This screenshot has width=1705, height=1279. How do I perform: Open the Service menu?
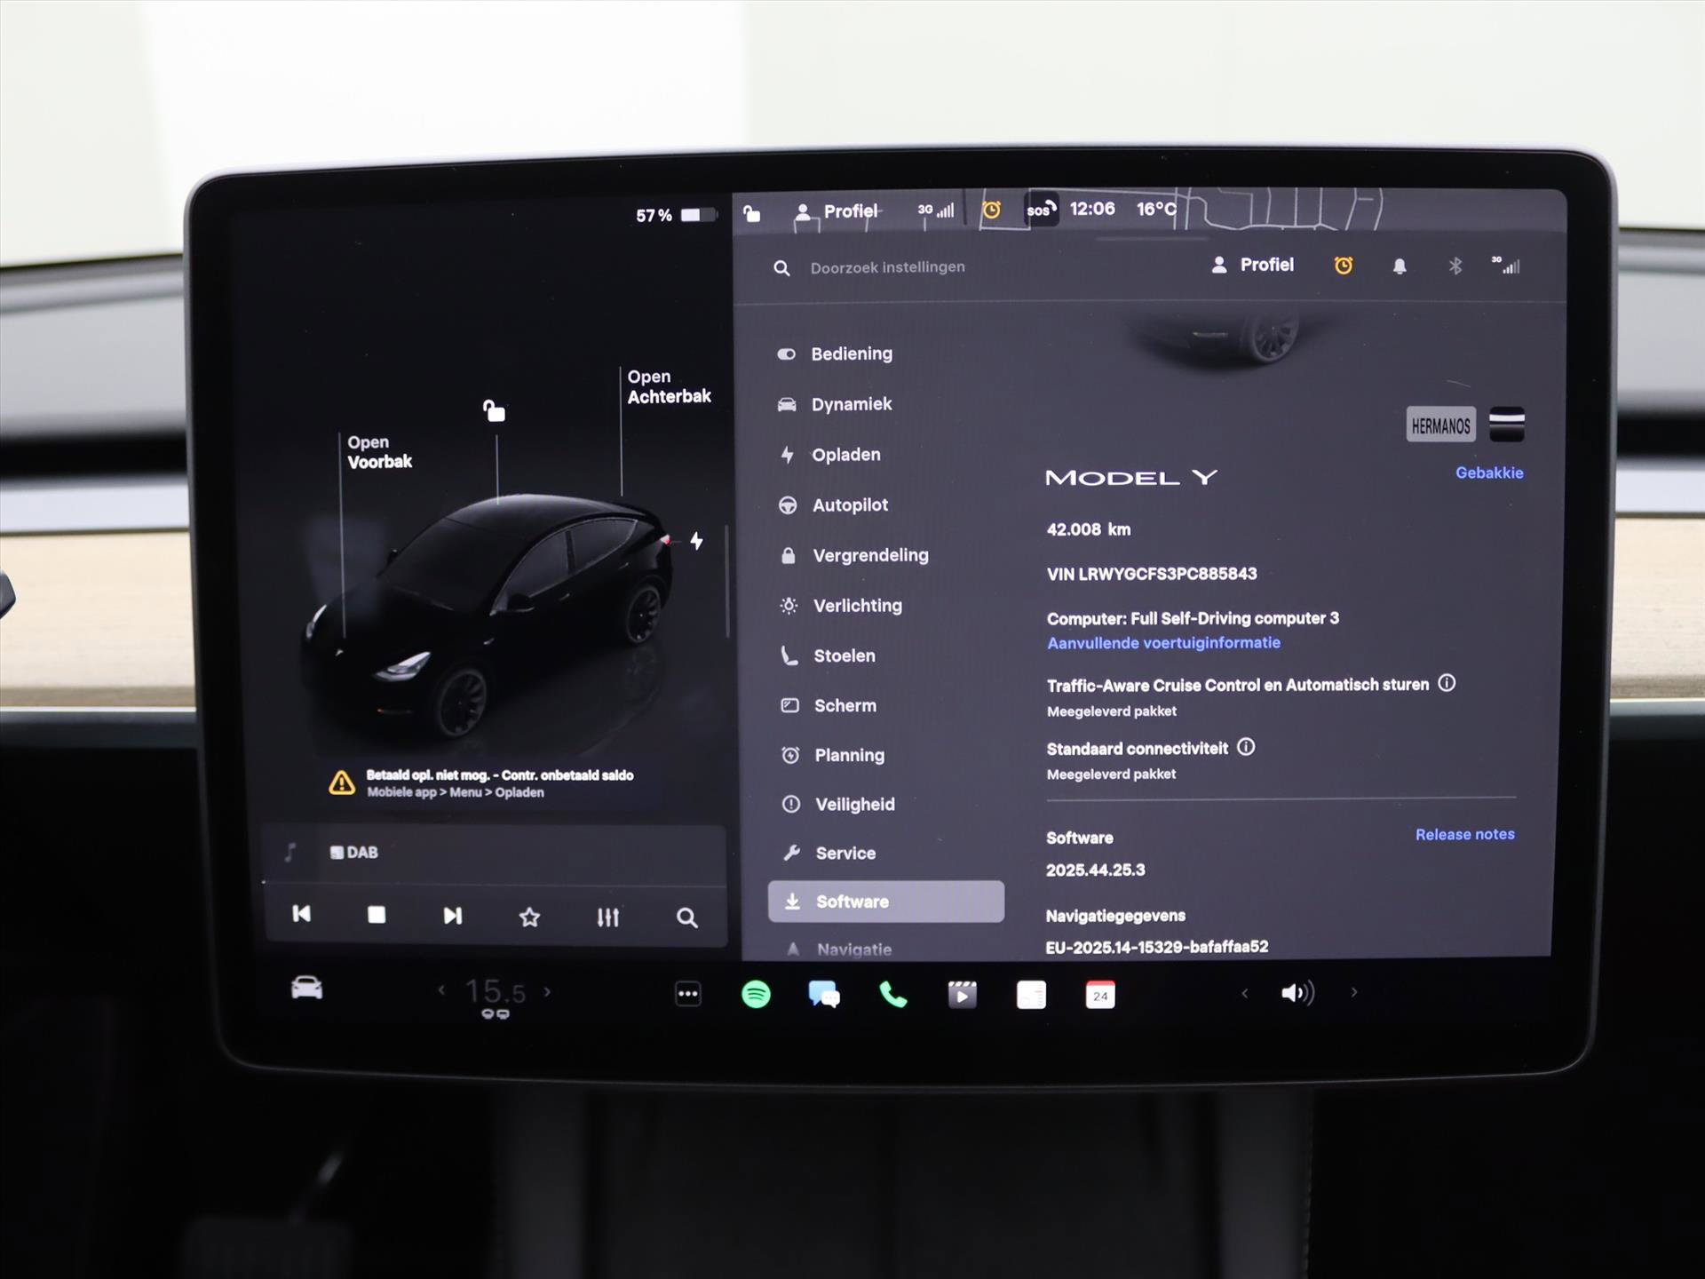[x=829, y=854]
